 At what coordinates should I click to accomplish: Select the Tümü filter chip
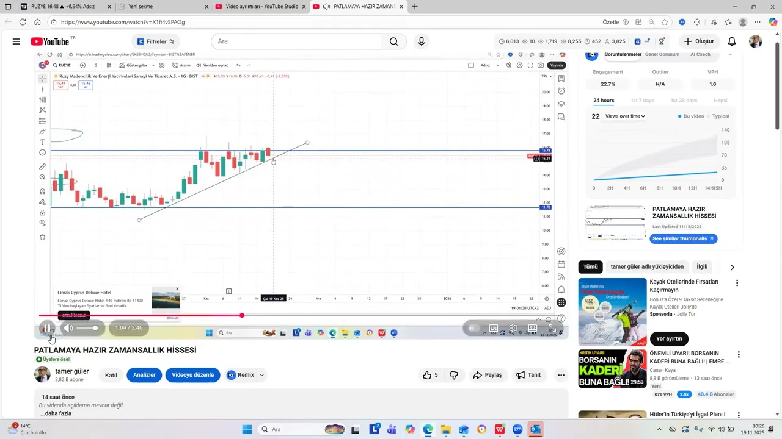coord(590,267)
